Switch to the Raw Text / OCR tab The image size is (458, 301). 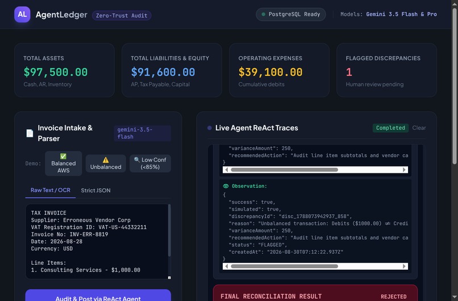(x=50, y=190)
